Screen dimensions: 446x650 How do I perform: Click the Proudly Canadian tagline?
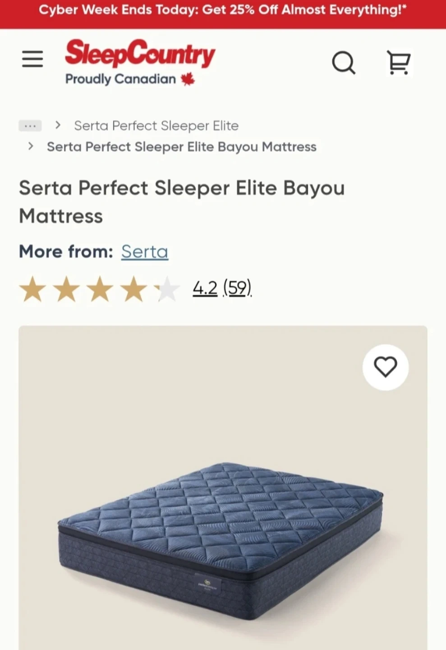point(120,79)
